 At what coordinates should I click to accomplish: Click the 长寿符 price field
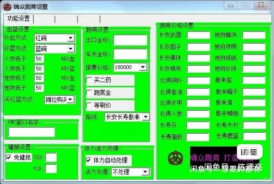pyautogui.click(x=198, y=125)
